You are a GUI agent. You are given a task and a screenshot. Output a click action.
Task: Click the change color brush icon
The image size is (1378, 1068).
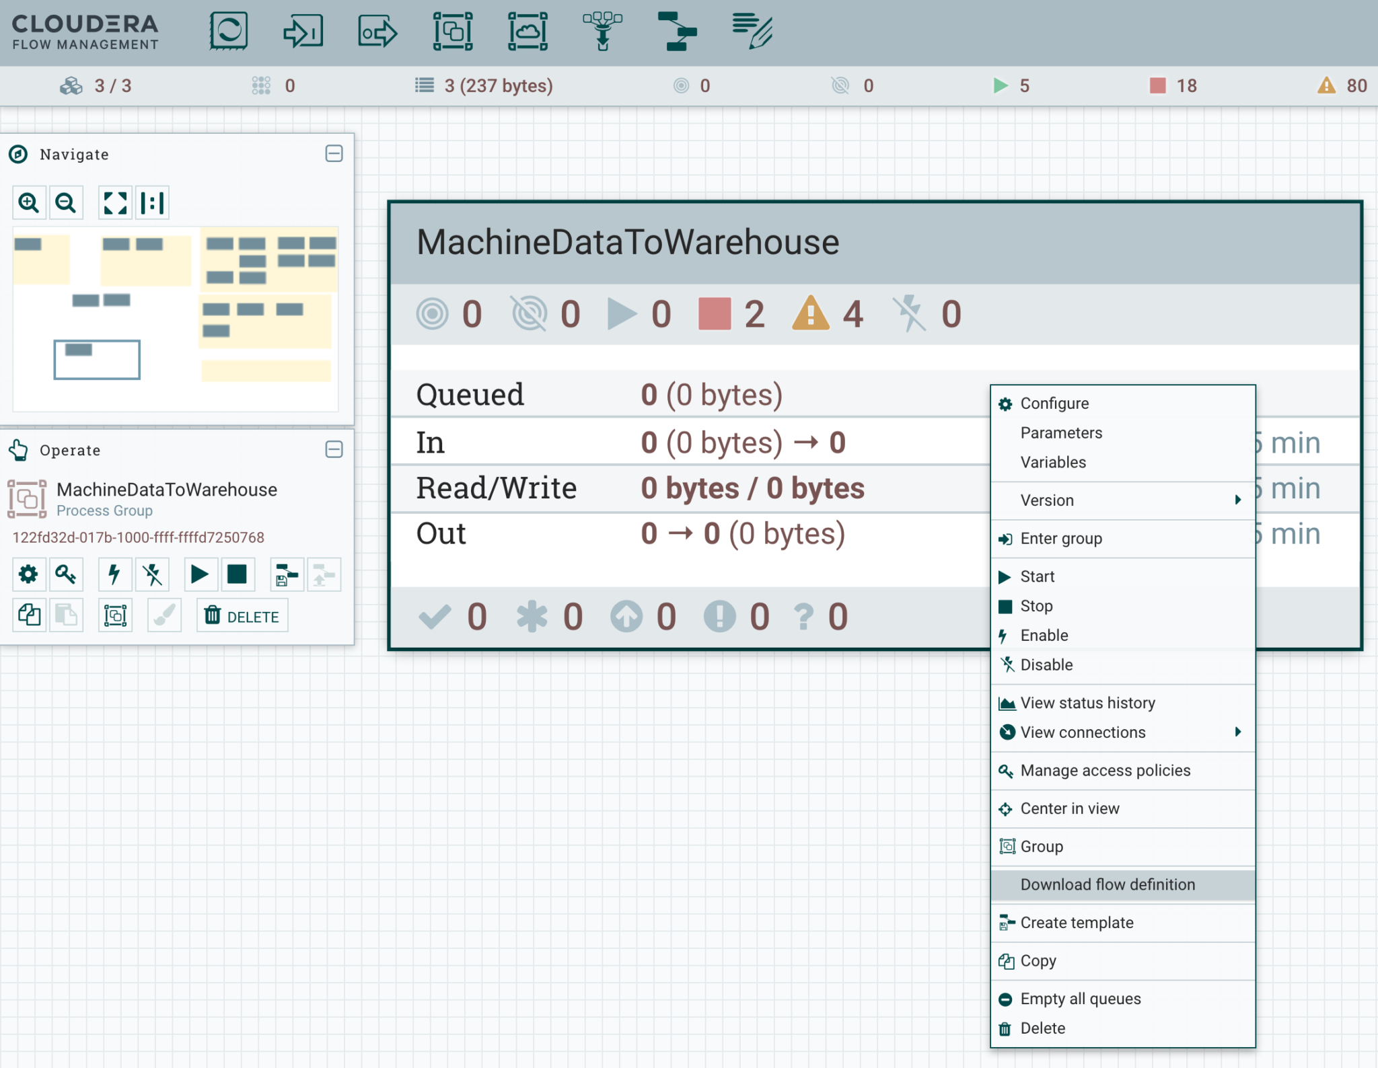coord(164,615)
